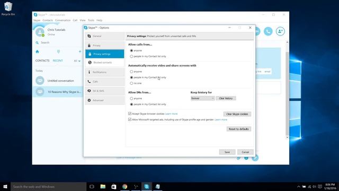Open the Recycle Bin on the desktop
339x191 pixels.
coord(8,8)
